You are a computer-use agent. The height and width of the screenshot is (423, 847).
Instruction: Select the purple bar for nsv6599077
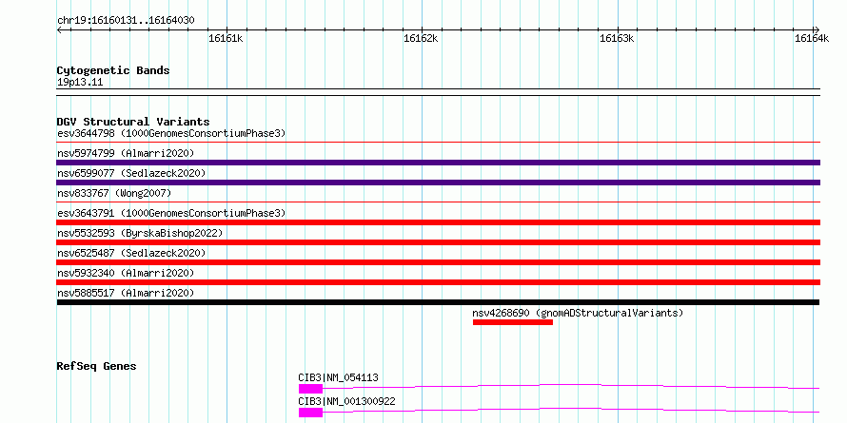pyautogui.click(x=439, y=183)
